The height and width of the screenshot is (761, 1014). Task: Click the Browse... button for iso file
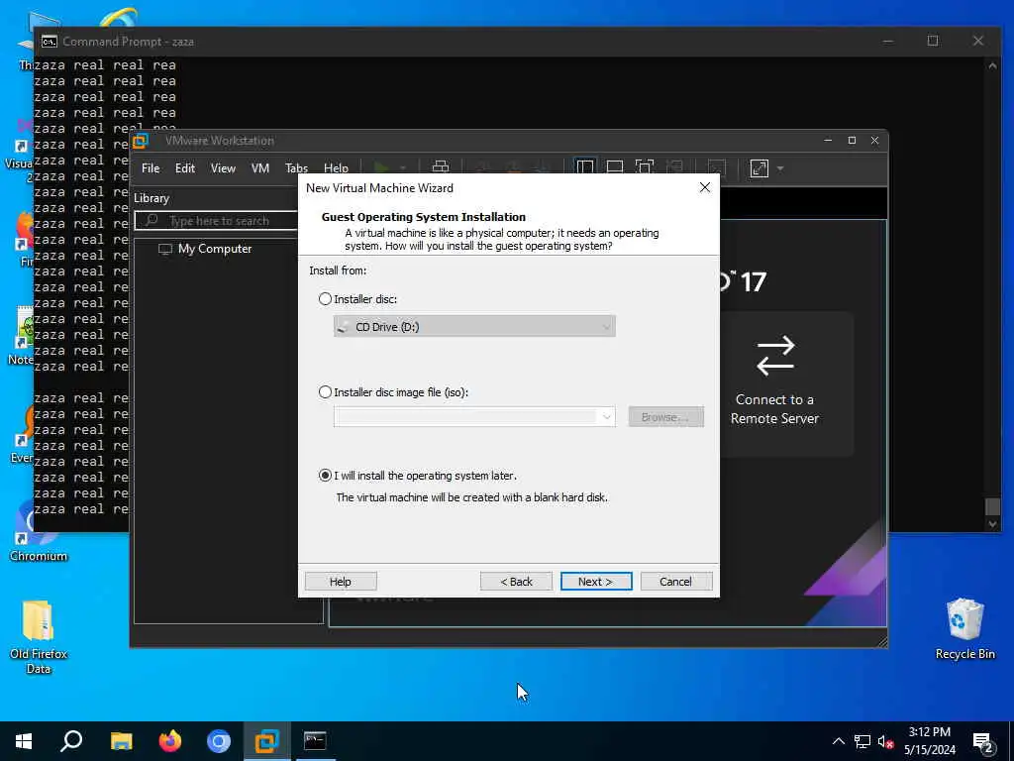pos(666,417)
